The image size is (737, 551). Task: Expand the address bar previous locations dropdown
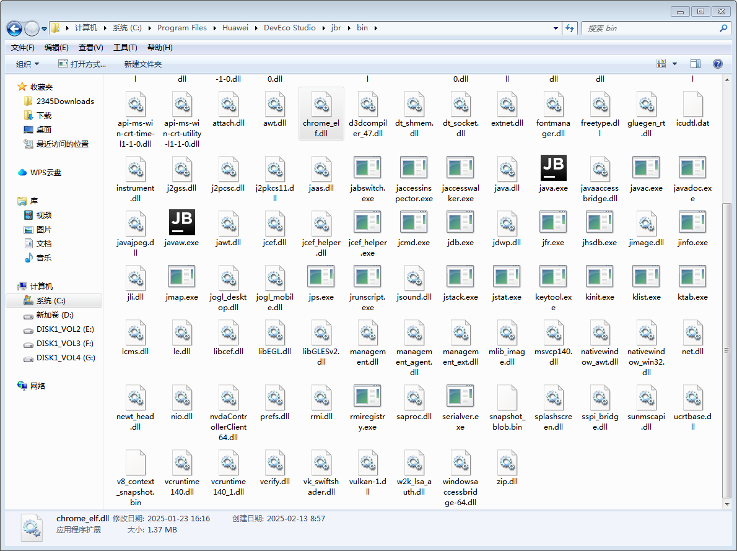tap(556, 28)
